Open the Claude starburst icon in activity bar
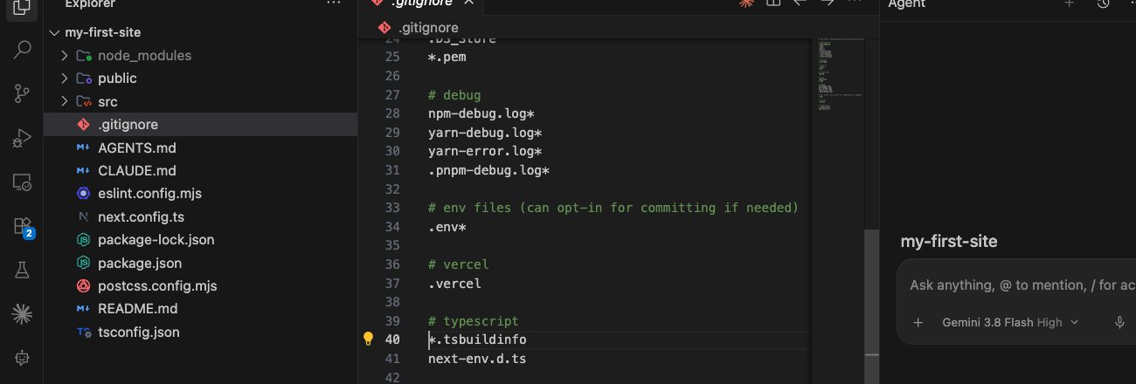The image size is (1136, 384). pos(22,312)
